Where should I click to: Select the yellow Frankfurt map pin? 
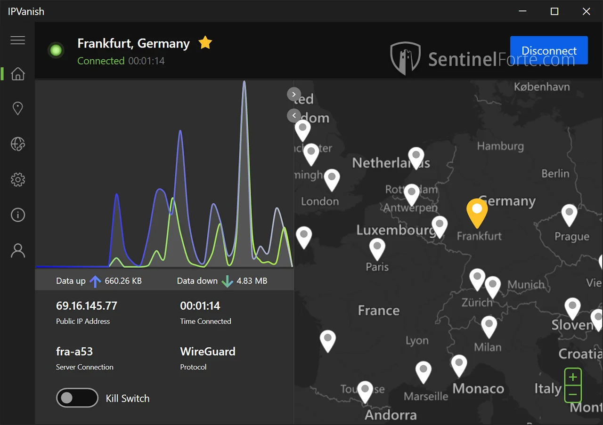coord(477,213)
